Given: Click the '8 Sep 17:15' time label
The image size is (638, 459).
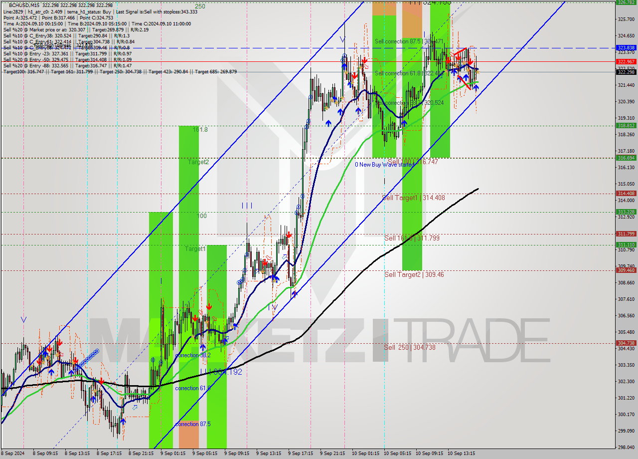Looking at the screenshot, I should click(x=109, y=454).
